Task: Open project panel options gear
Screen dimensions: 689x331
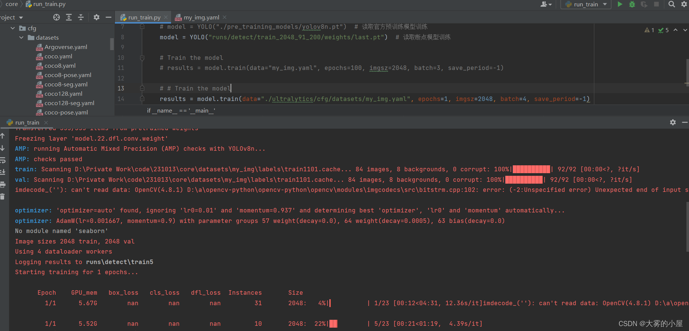Action: (97, 17)
